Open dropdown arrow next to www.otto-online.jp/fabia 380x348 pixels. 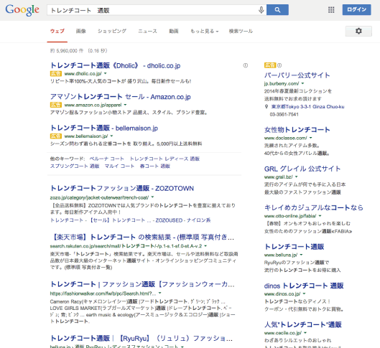tap(320, 216)
